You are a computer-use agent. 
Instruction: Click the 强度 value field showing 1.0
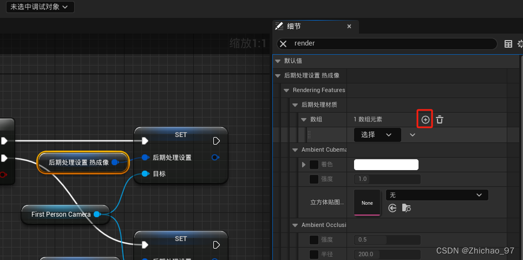click(x=387, y=179)
